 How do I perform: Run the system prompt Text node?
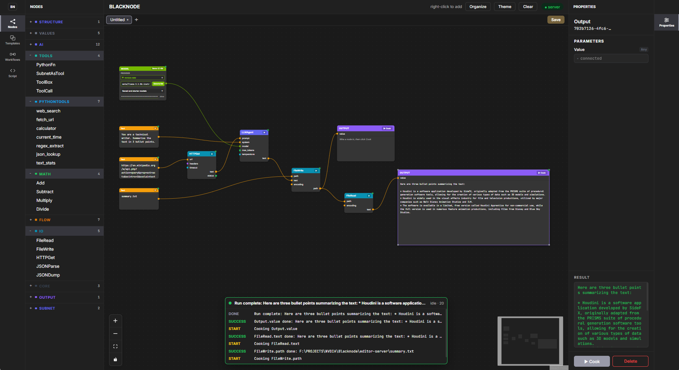click(155, 128)
